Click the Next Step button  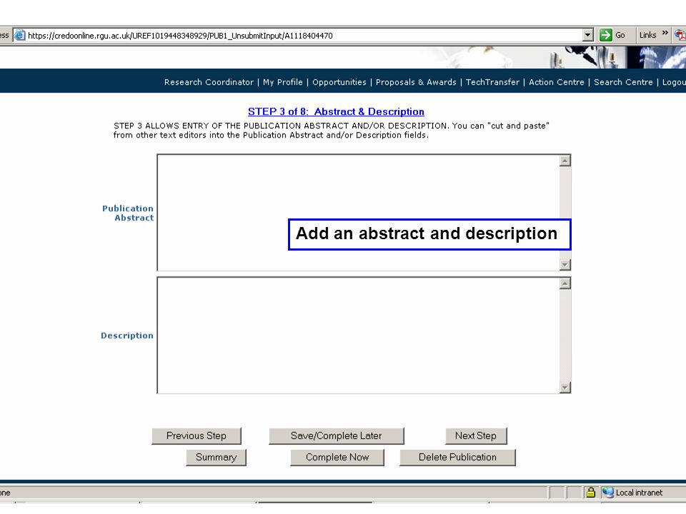coord(476,435)
